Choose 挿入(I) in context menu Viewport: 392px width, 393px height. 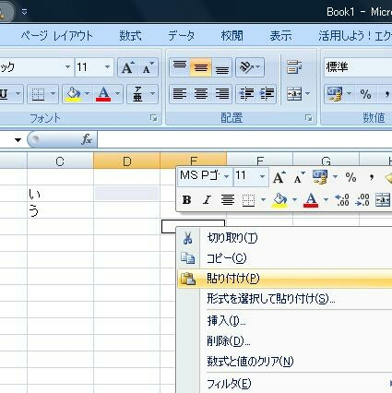click(285, 321)
